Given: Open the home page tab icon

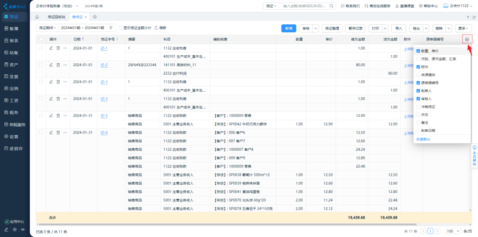Looking at the screenshot, I should tap(37, 17).
